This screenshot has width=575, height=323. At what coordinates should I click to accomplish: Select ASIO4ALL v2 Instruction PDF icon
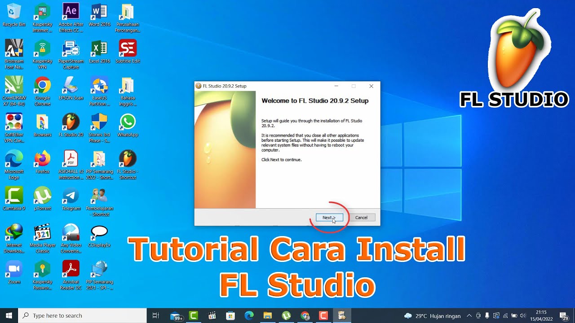click(x=71, y=165)
